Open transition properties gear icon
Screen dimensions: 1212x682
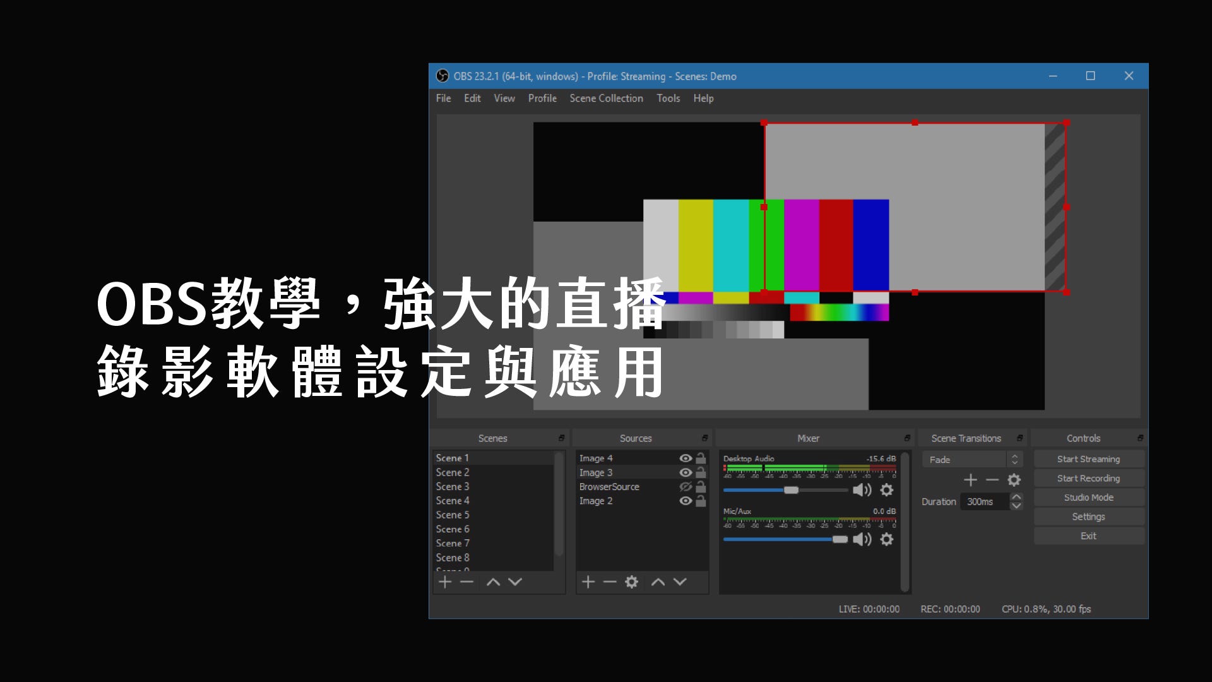[x=1014, y=480]
